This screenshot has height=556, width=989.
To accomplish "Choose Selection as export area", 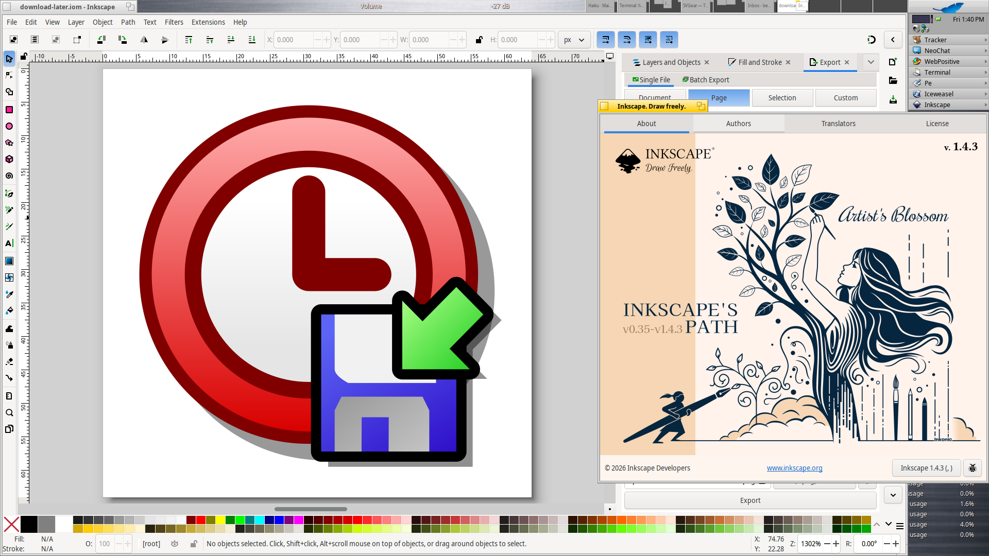I will [x=782, y=98].
